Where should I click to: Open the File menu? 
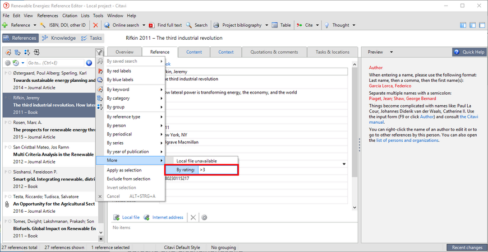[x=6, y=16]
